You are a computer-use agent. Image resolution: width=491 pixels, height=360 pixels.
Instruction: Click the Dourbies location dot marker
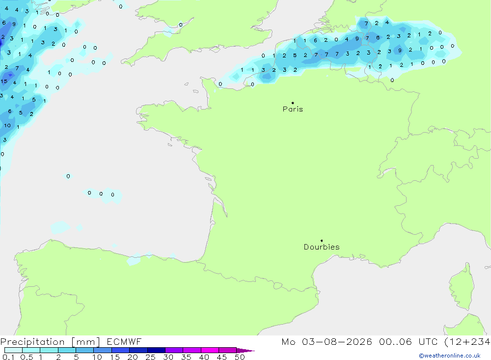322,241
